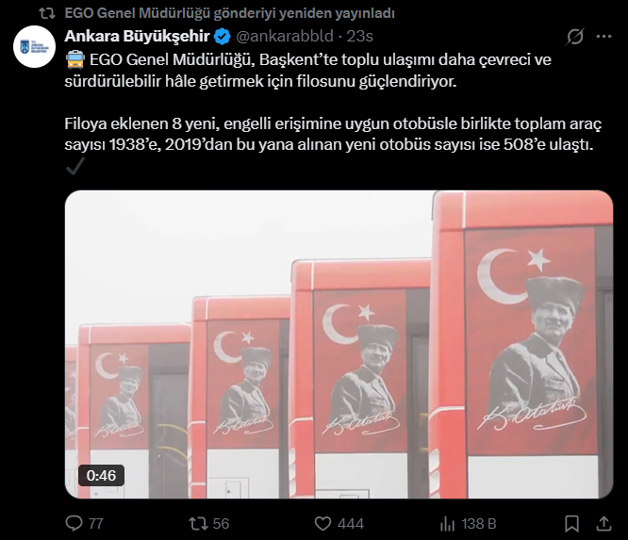The image size is (628, 540).
Task: Like the post with the heart icon
Action: tap(322, 524)
